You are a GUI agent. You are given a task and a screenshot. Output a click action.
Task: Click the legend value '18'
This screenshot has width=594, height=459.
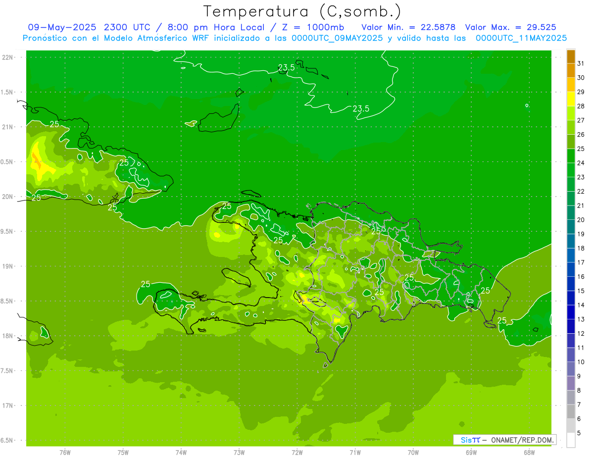pyautogui.click(x=581, y=248)
